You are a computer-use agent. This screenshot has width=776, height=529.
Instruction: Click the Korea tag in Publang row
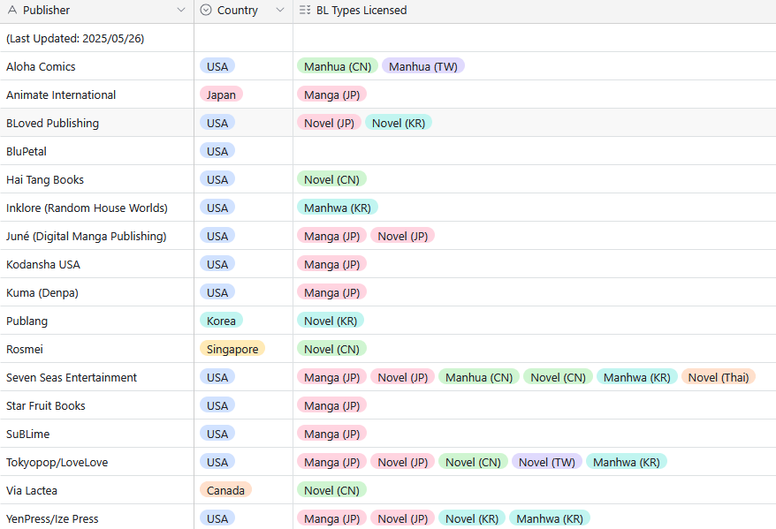coord(221,321)
